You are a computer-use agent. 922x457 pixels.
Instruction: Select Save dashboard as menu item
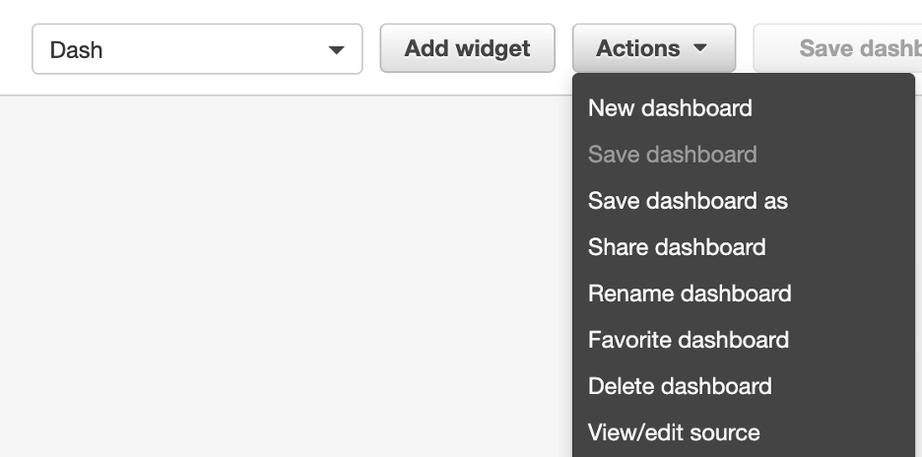(x=688, y=201)
